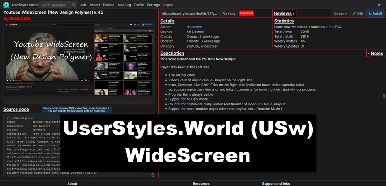
Task: Click the Statistics heading
Action: [x=284, y=21]
